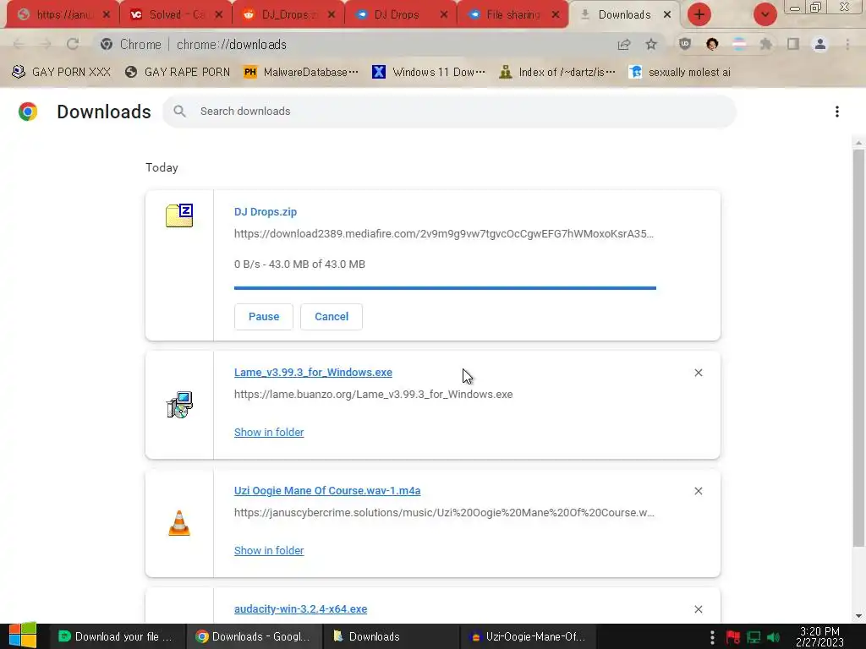Screen dimensions: 866x649
Task: Click the DJ Drops.zip file icon
Action: click(x=179, y=215)
